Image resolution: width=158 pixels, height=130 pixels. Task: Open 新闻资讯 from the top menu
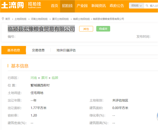pos(98,6)
